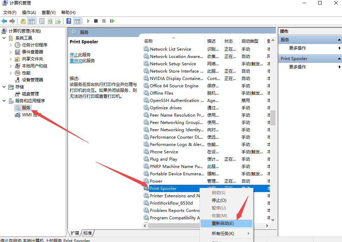
Task: Click the Export list toolbar icon
Action: click(58, 21)
